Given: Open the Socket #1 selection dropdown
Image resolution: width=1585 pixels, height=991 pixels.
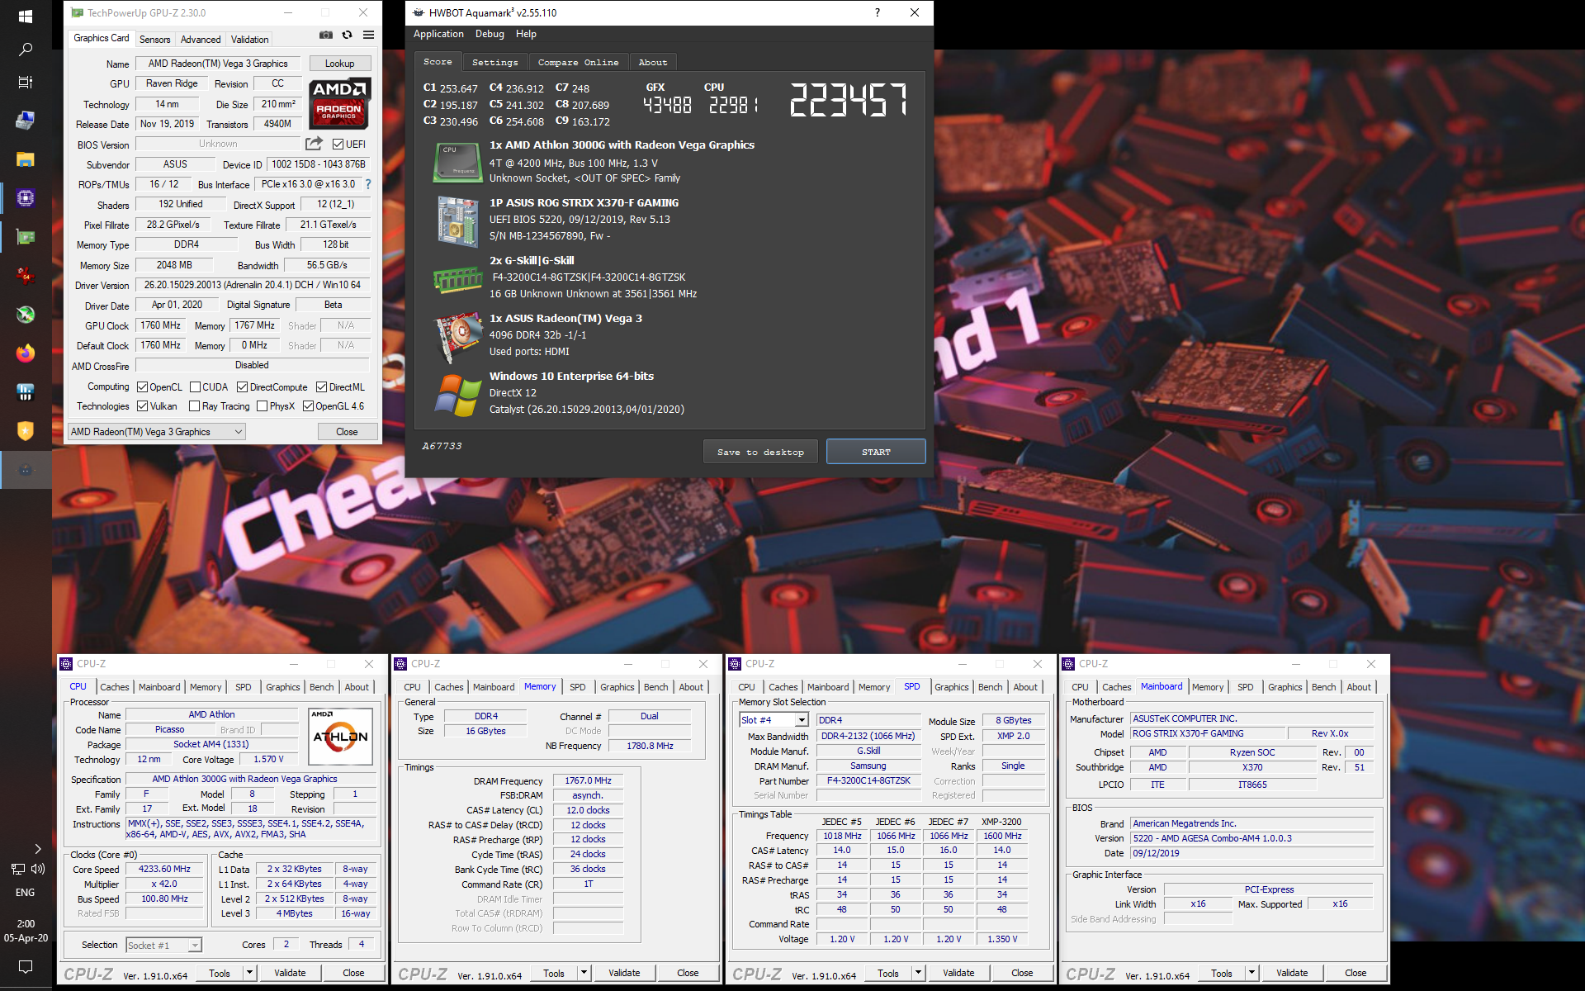Looking at the screenshot, I should coord(163,946).
